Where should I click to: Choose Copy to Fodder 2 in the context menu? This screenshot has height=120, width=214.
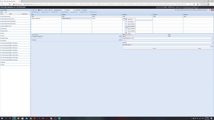pos(130,26)
